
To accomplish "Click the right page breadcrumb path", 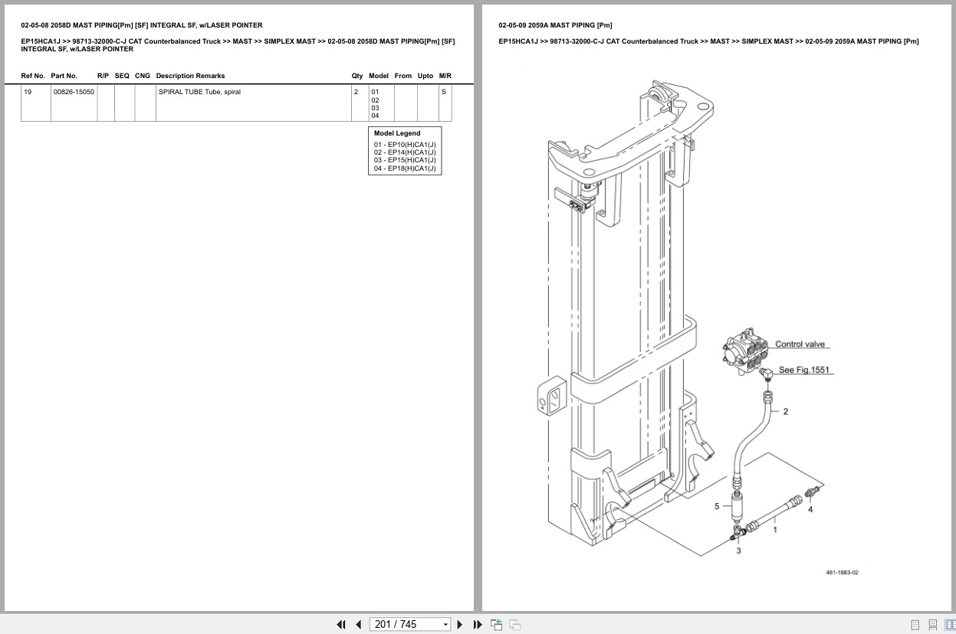I will (708, 41).
